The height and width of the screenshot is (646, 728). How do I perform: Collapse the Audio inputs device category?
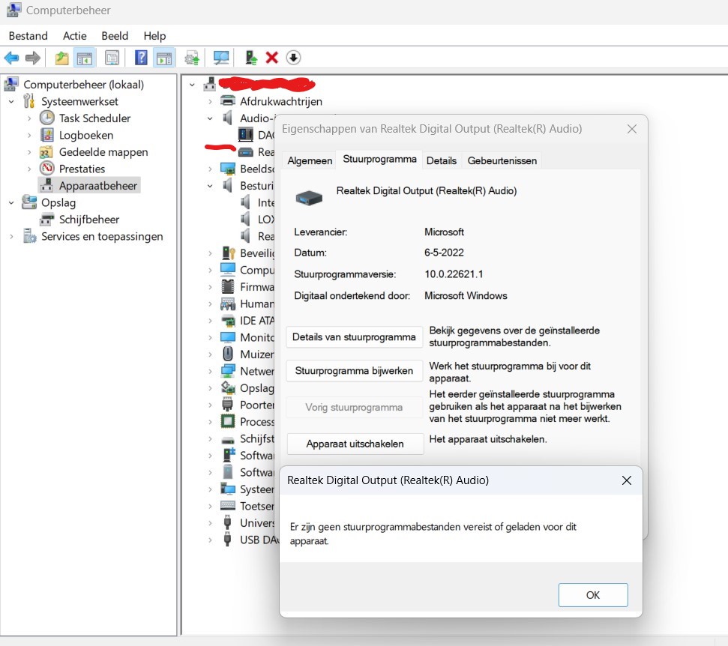210,118
